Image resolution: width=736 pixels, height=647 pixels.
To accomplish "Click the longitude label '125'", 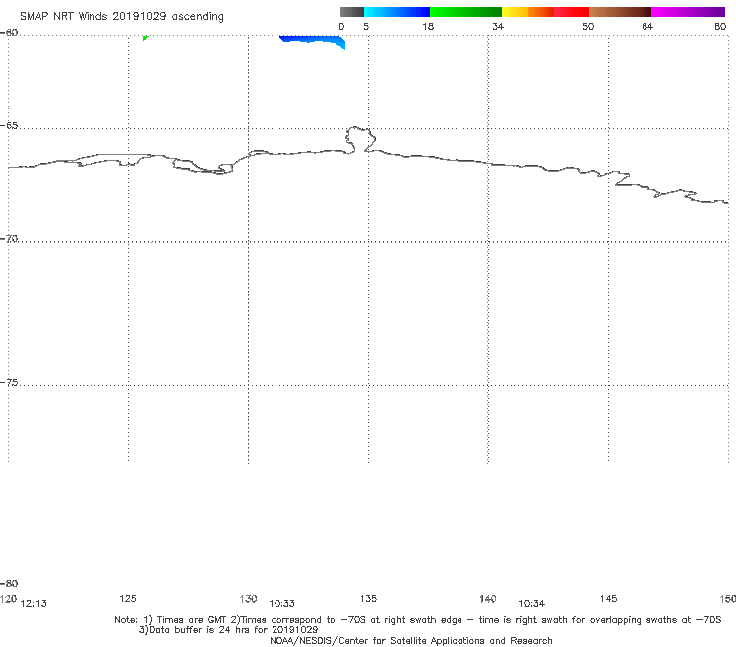I will click(128, 598).
